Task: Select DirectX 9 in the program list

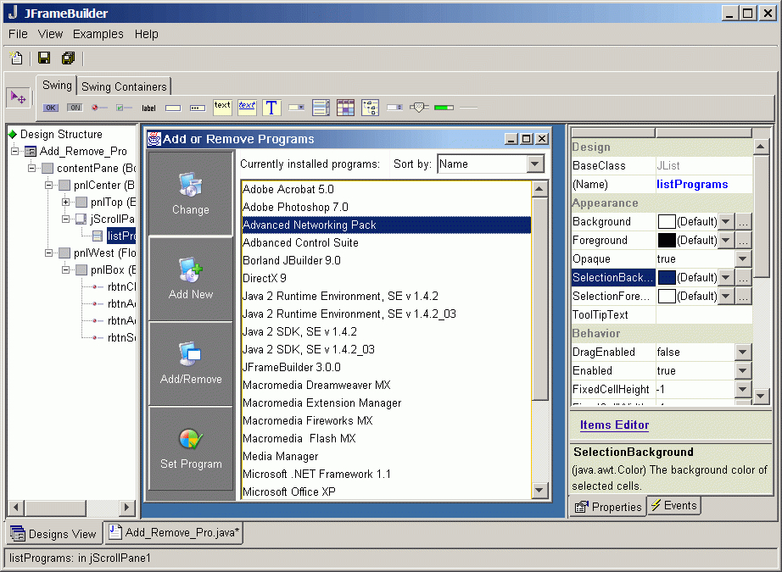Action: coord(387,279)
